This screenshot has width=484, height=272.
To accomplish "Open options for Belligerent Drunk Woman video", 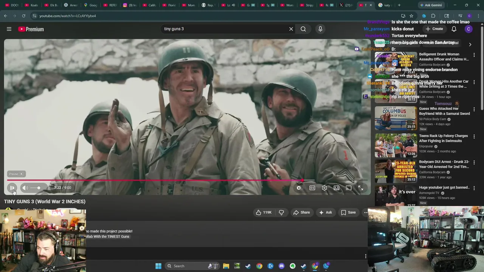I will [x=474, y=55].
